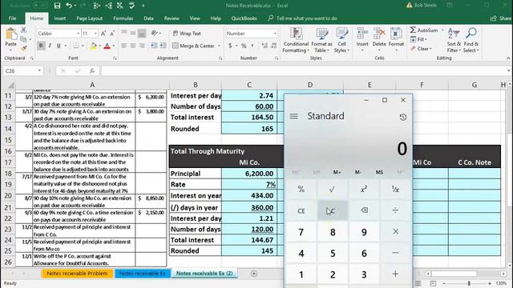Select the cell showing 144.67 total interest

click(x=249, y=240)
